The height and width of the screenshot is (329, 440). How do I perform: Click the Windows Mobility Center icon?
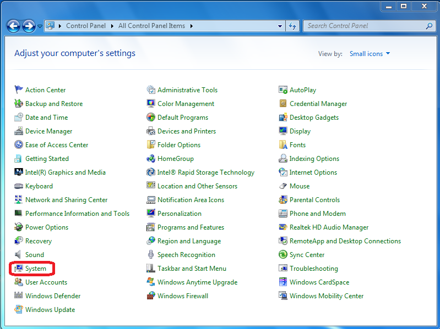[x=283, y=295]
